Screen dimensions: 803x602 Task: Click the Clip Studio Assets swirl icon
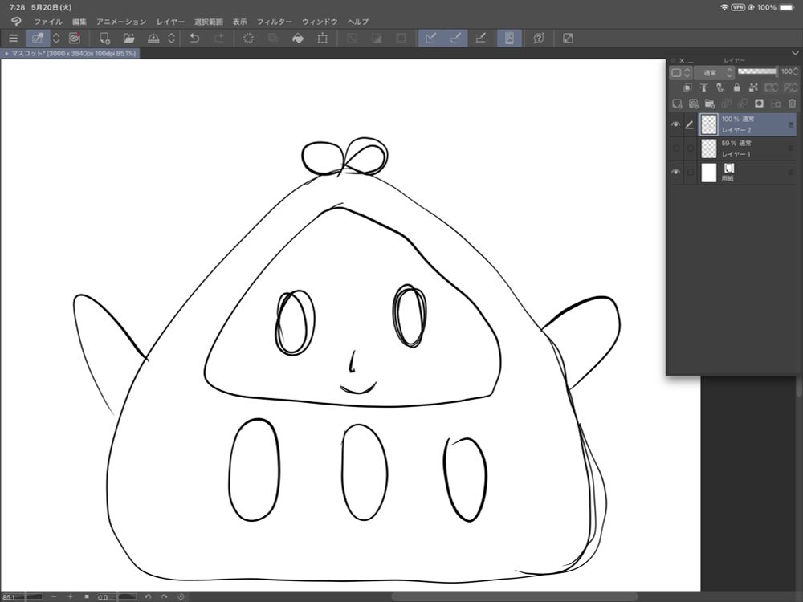pyautogui.click(x=75, y=39)
